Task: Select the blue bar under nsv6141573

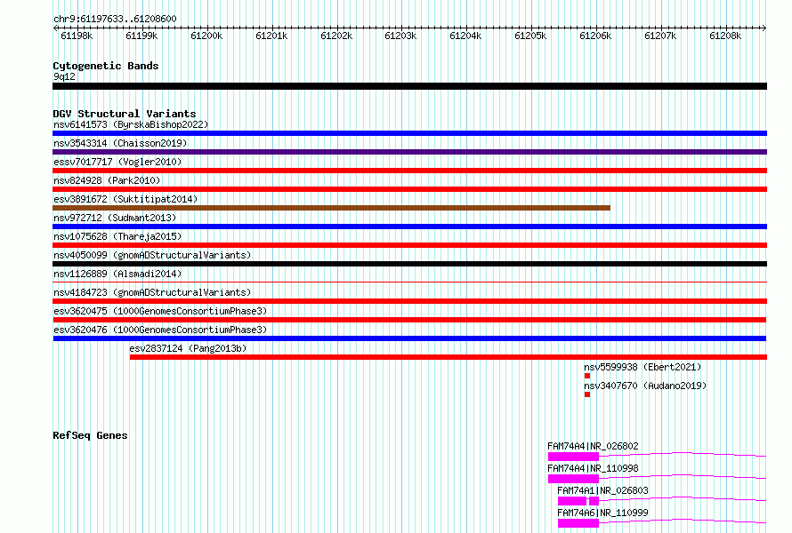Action: 409,133
